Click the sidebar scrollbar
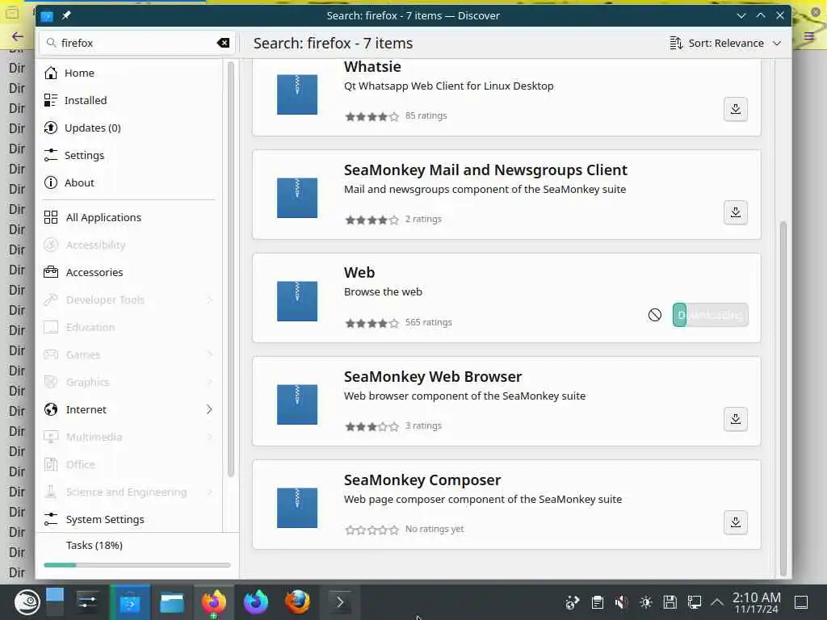Screen dimensions: 827x620 pos(230,269)
